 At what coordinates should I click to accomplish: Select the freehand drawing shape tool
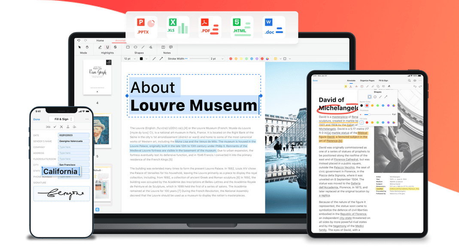point(150,47)
